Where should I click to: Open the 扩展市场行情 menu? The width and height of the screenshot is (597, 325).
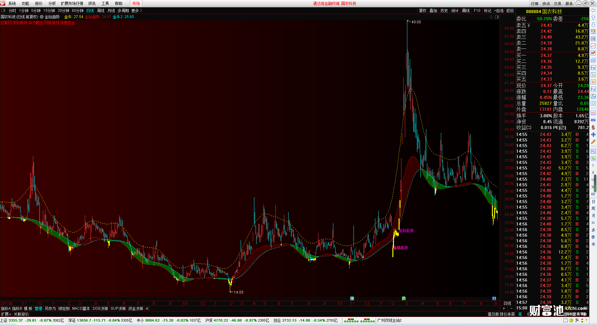point(72,3)
